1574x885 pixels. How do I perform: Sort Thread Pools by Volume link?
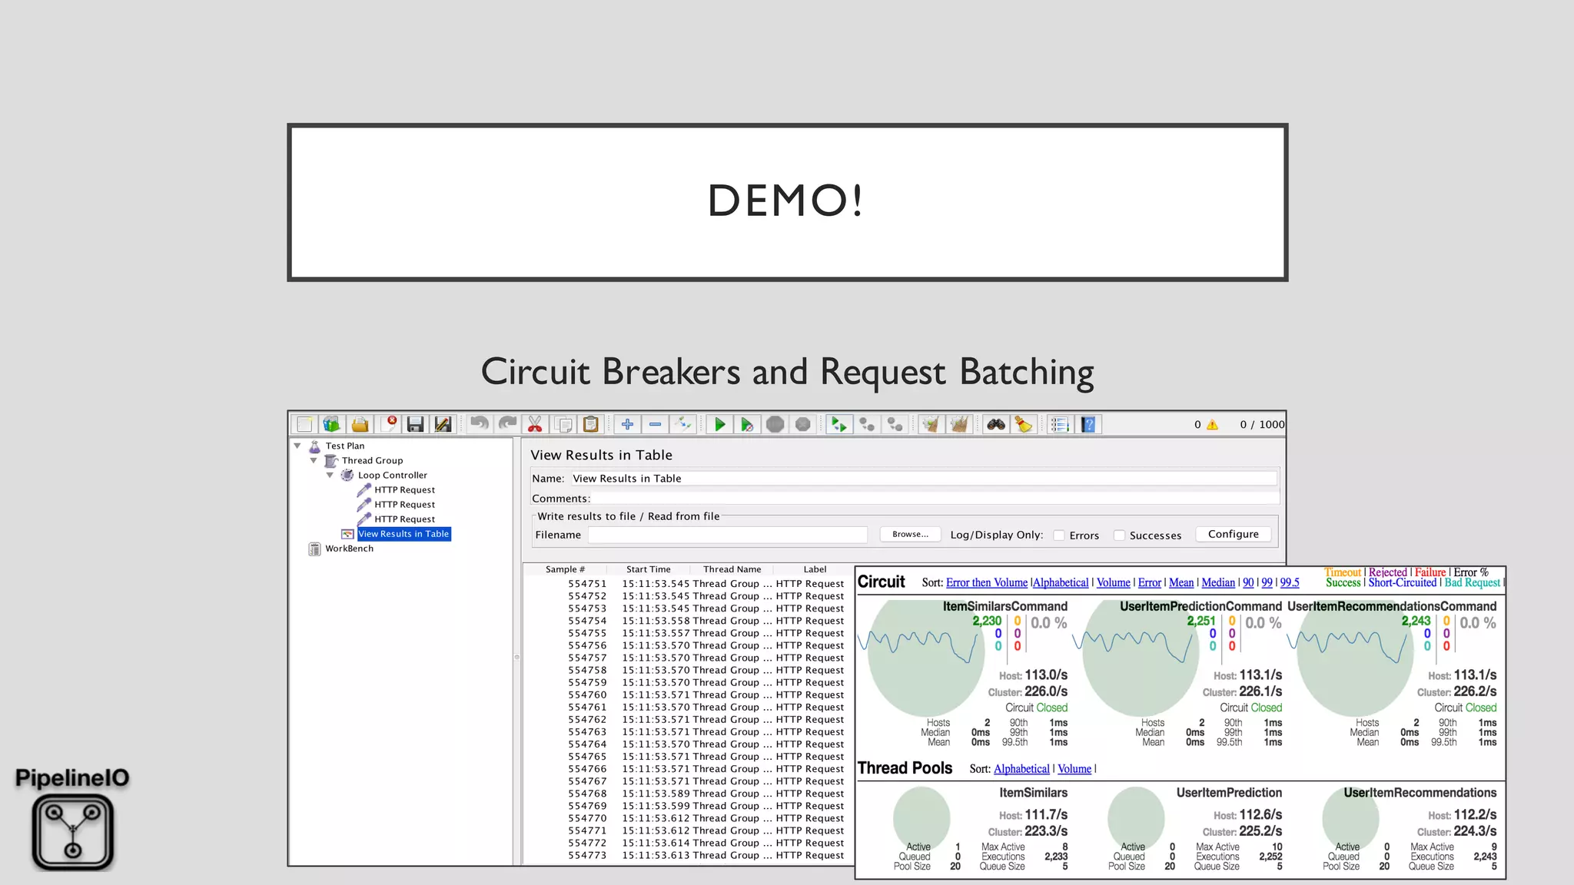(1074, 768)
